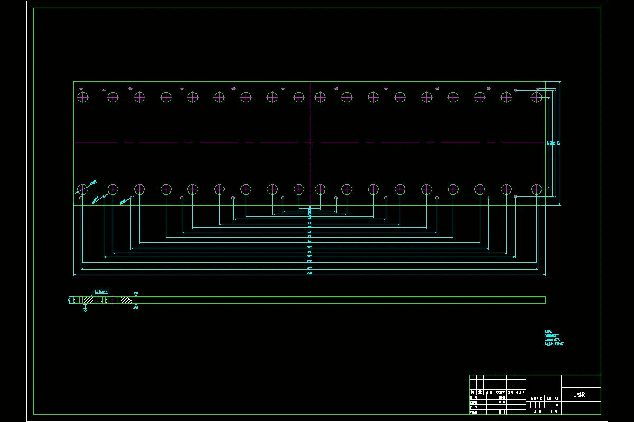
Task: Select the part name text in title block
Action: tap(580, 395)
